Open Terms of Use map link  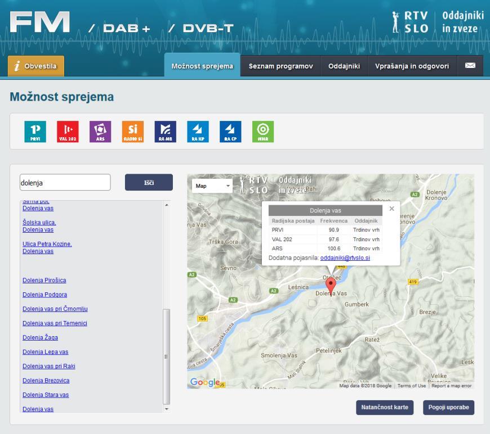coord(412,386)
